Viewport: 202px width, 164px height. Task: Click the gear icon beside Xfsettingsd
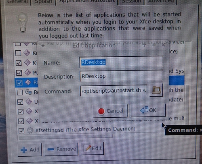(x=30, y=130)
